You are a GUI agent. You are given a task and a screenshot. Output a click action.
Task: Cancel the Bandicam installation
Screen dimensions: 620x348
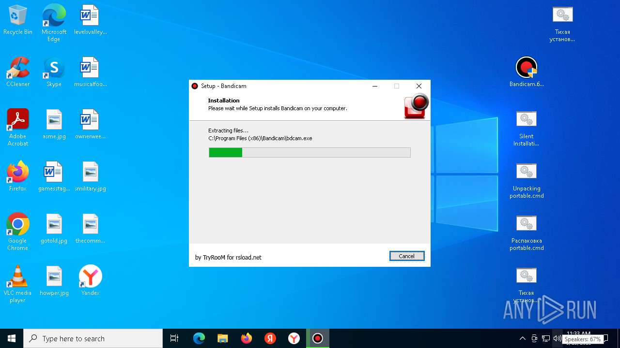[x=407, y=256]
